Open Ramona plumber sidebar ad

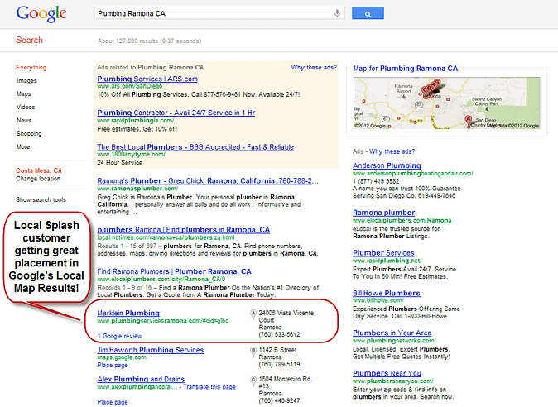coord(383,213)
